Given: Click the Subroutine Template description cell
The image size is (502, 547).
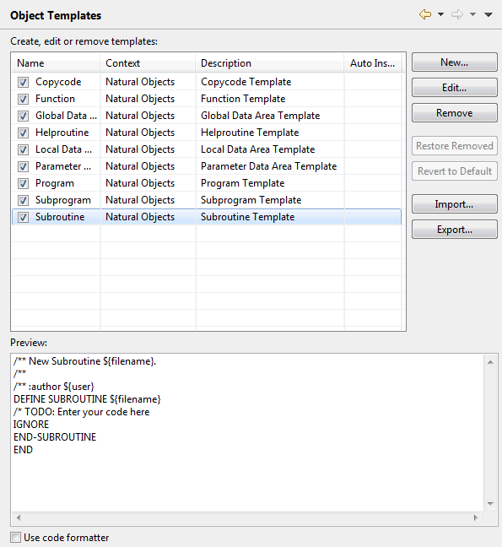Looking at the screenshot, I should 248,217.
